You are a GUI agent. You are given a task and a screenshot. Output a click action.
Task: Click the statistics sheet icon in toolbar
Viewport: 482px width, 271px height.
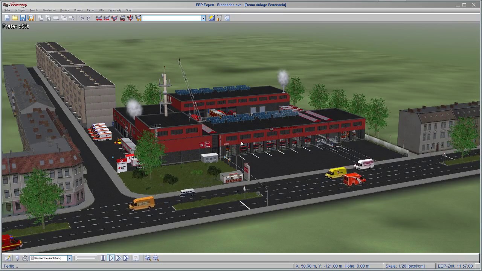(227, 18)
